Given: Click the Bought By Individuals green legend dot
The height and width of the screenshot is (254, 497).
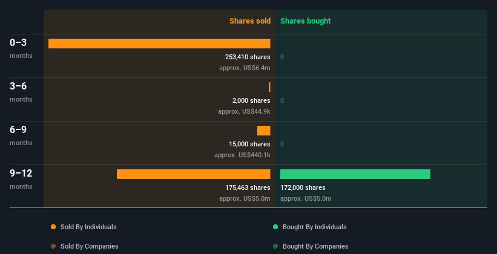Looking at the screenshot, I should coord(275,227).
